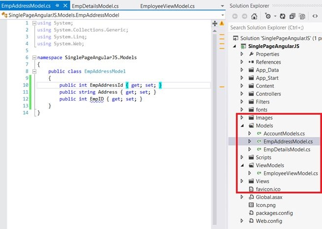This screenshot has width=322, height=229.
Task: Select the packages.config file label
Action: tap(274, 213)
